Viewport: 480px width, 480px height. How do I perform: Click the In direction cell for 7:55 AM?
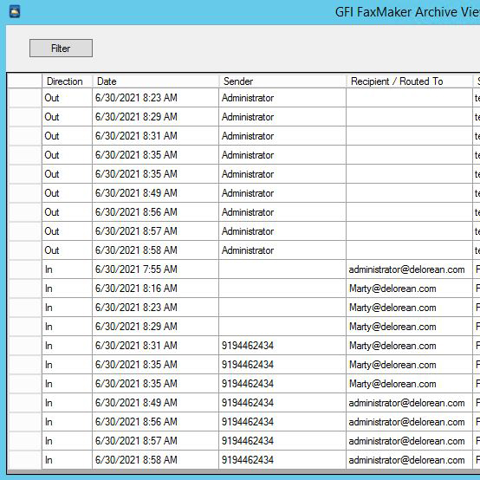[x=68, y=269]
